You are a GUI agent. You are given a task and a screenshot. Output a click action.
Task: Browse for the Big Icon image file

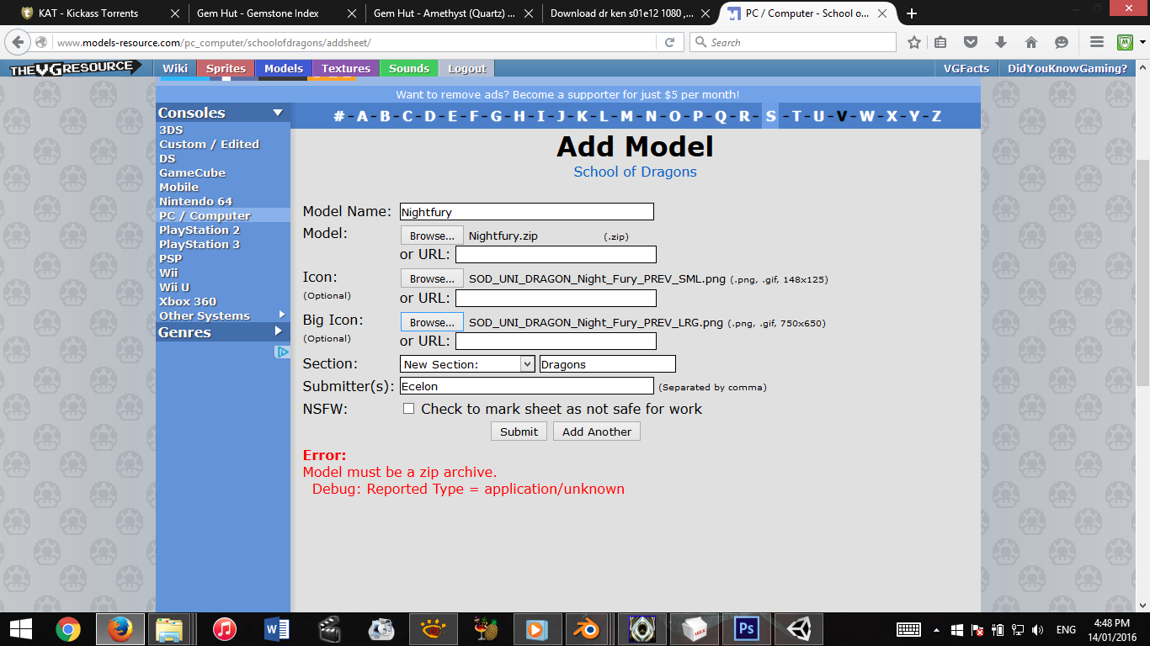[432, 323]
